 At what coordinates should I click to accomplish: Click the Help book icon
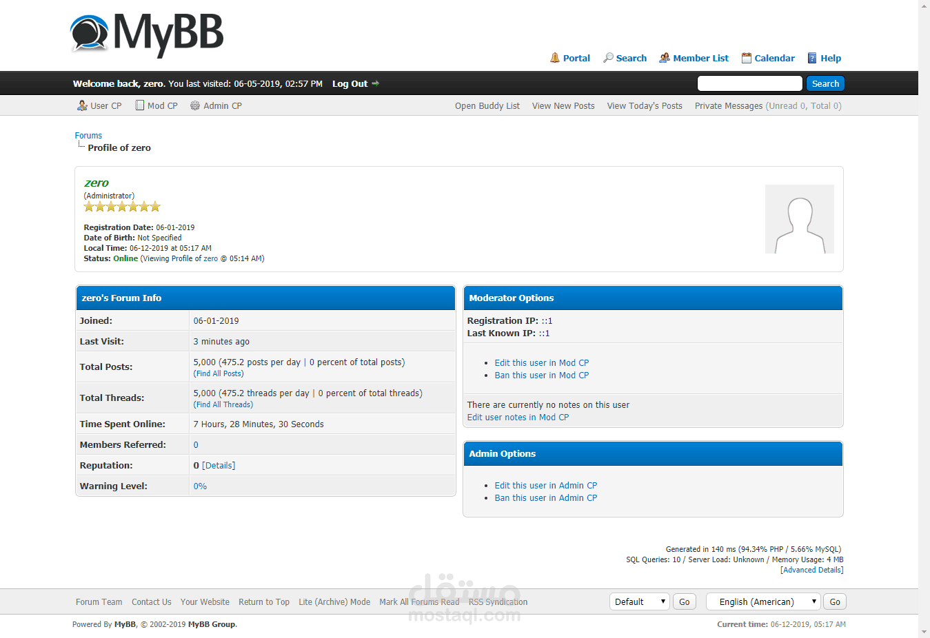(x=813, y=58)
